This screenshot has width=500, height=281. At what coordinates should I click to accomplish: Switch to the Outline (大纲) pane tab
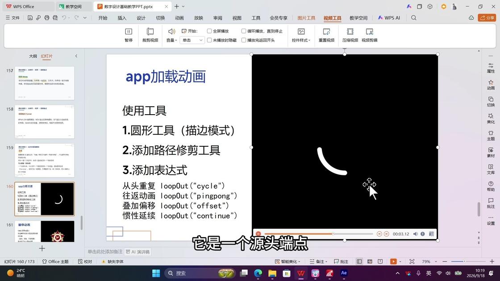(33, 56)
